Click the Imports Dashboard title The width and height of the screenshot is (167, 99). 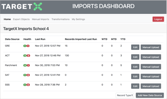pos(103,6)
